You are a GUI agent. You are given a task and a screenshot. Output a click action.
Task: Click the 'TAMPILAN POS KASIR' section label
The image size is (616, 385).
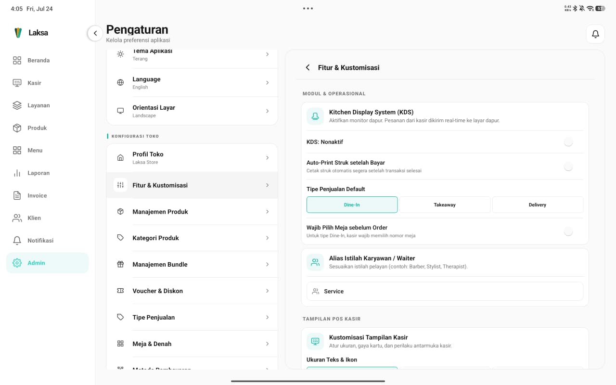coord(332,319)
